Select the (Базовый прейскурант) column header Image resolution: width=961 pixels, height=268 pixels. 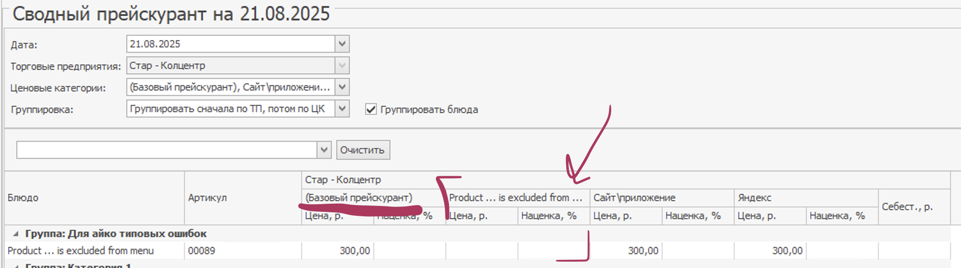[359, 198]
